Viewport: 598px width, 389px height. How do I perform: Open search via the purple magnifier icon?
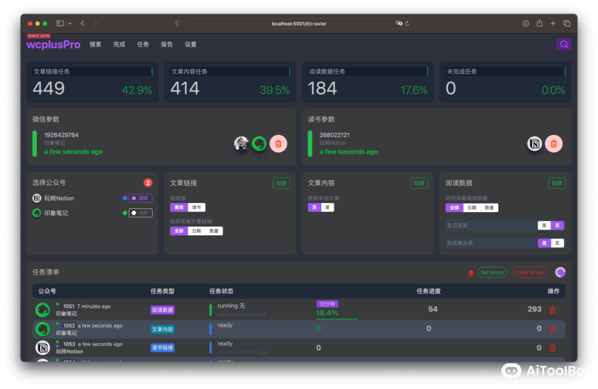click(x=564, y=44)
